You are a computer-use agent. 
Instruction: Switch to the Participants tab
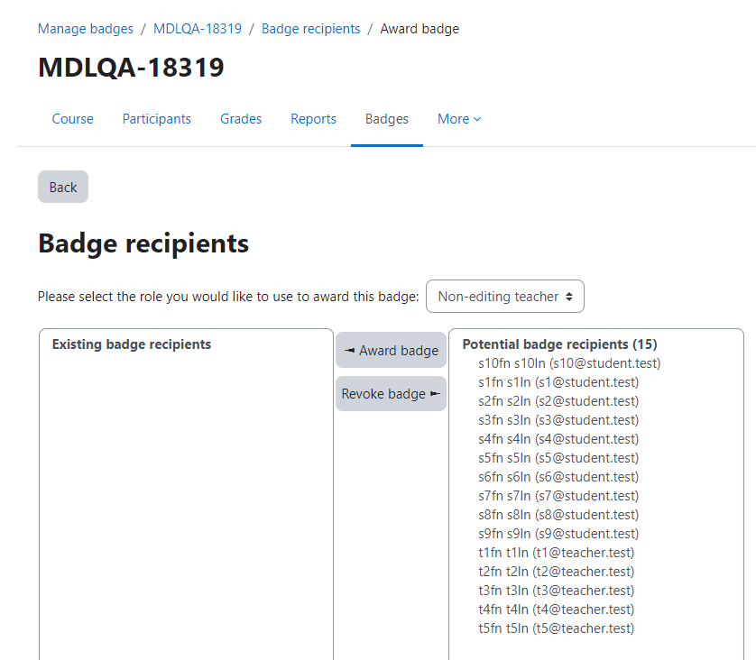(x=157, y=119)
